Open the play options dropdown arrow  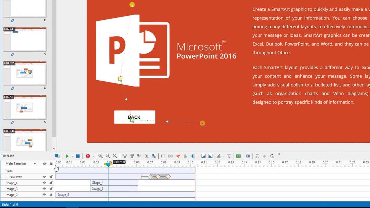coord(73,156)
